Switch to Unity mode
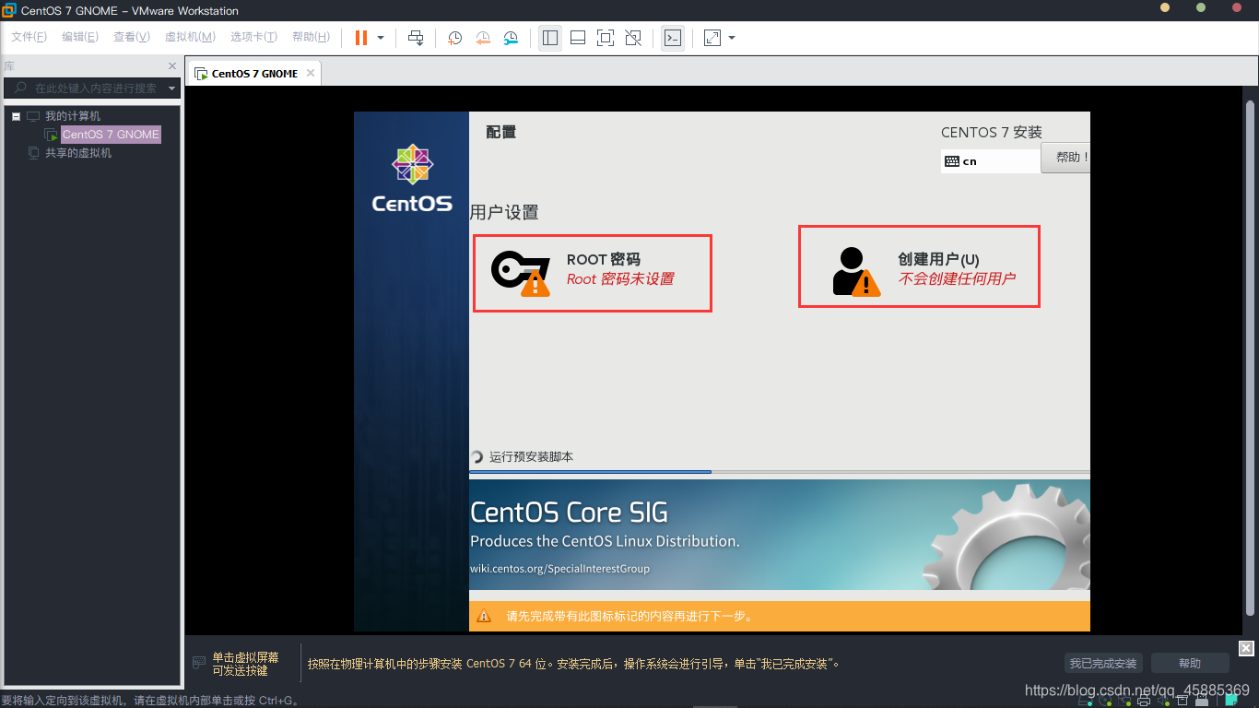This screenshot has height=708, width=1259. 633,38
